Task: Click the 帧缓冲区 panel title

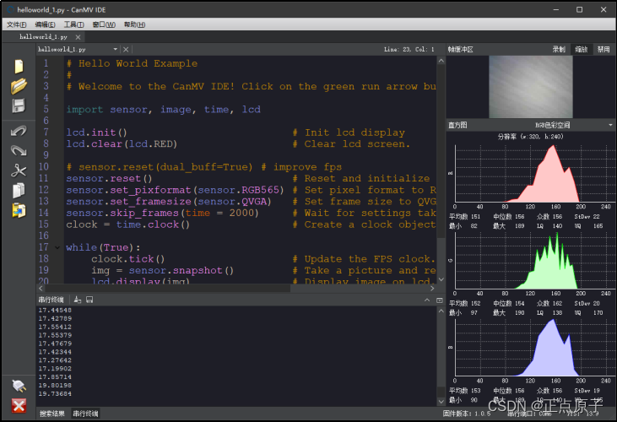Action: tap(460, 50)
